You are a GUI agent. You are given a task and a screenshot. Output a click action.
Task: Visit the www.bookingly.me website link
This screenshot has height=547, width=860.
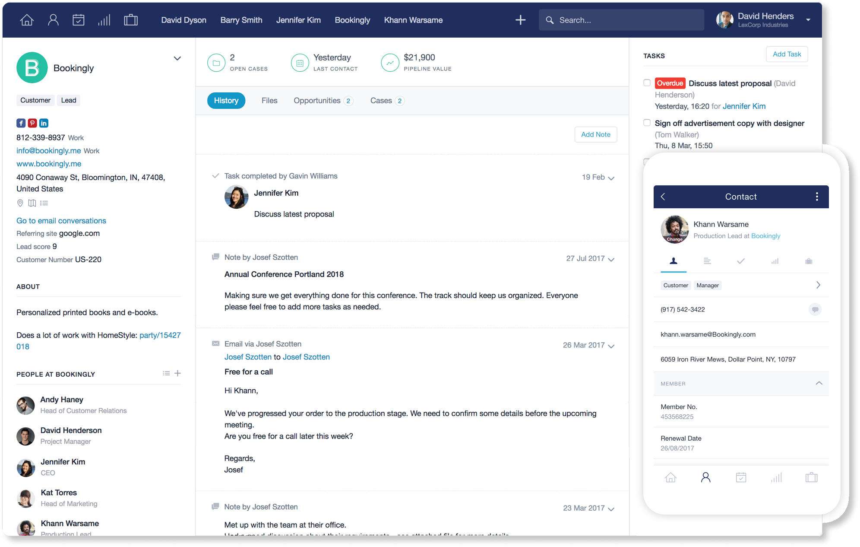[x=49, y=164]
